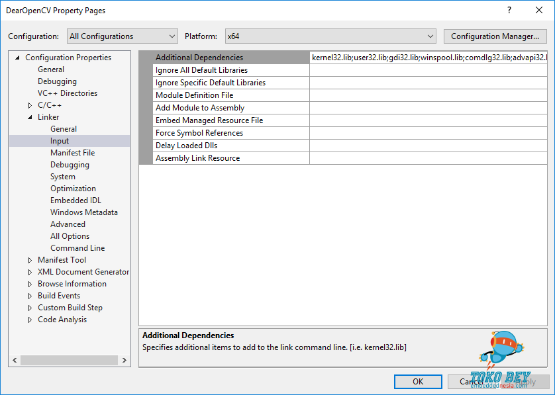Expand the Manifest Tool node
The image size is (555, 395).
coord(30,260)
